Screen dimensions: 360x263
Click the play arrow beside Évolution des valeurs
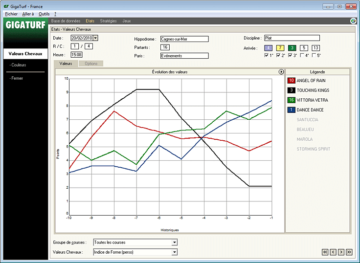point(281,72)
